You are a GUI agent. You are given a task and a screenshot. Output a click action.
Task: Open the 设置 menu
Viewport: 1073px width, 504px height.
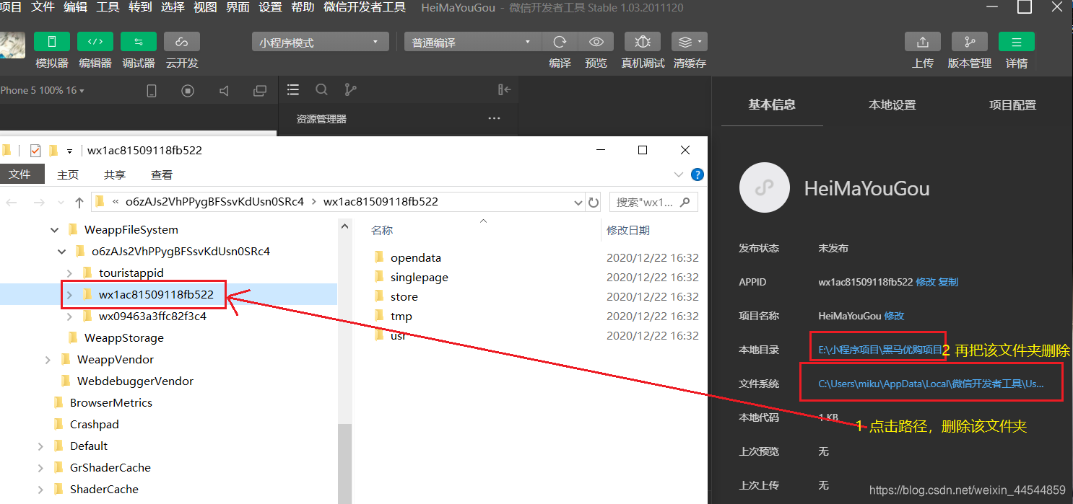tap(270, 8)
